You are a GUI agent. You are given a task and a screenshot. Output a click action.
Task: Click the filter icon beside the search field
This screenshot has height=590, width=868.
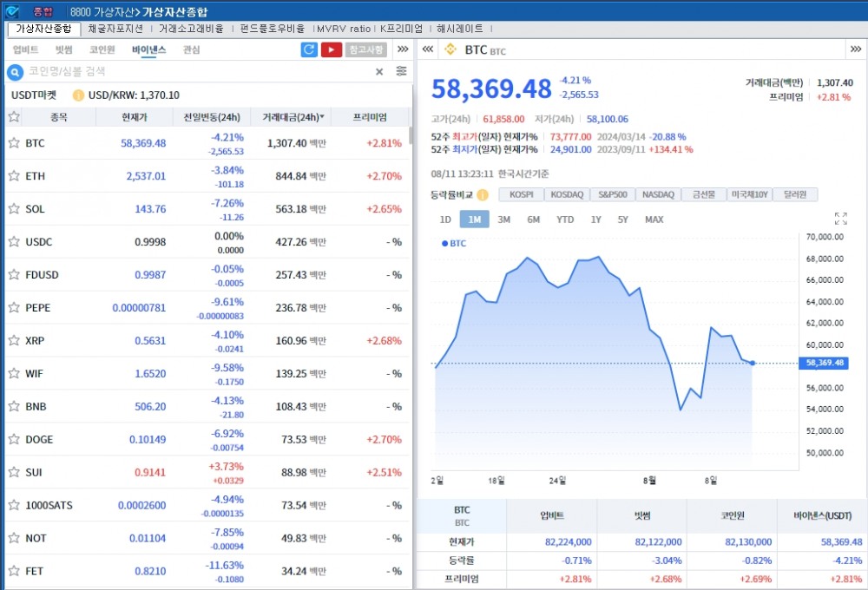(x=399, y=70)
